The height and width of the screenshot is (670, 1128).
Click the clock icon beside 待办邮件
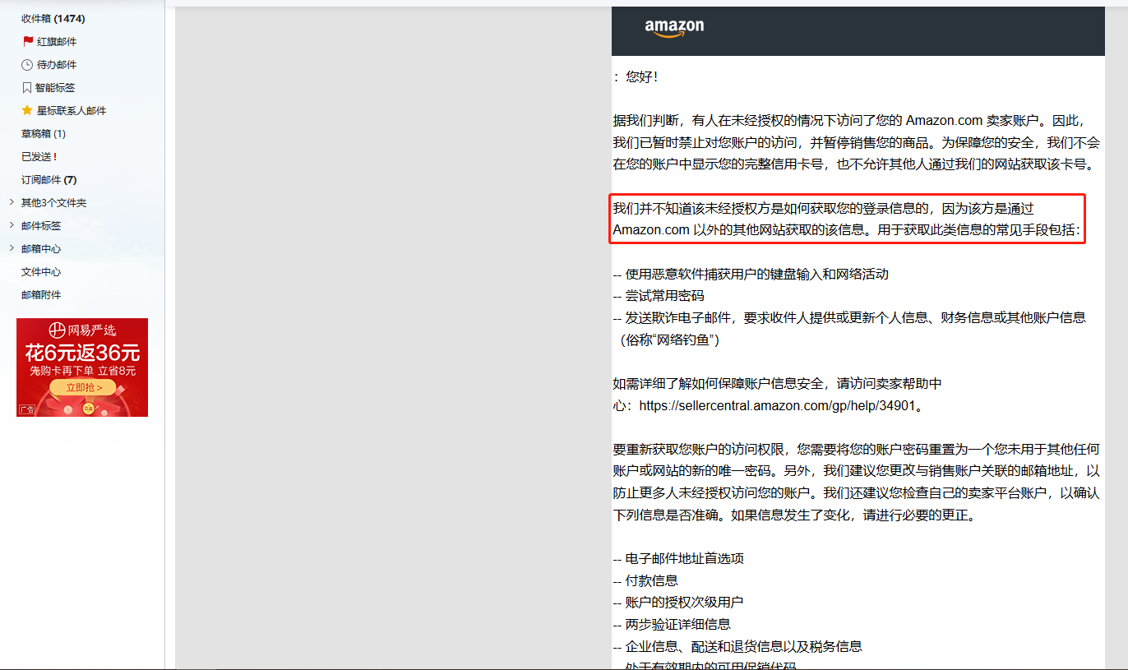click(27, 64)
